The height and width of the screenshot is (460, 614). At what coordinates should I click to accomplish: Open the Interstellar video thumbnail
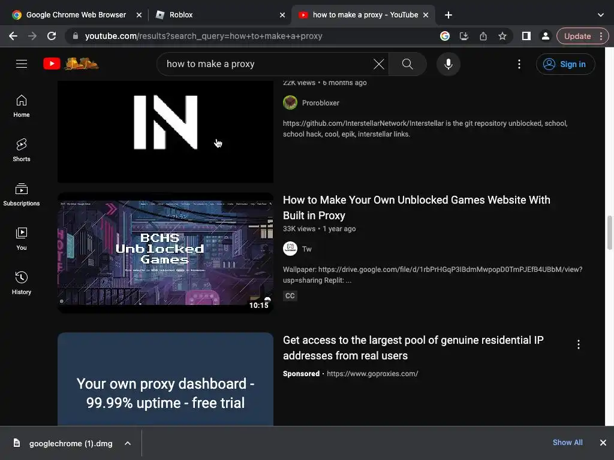click(x=165, y=131)
